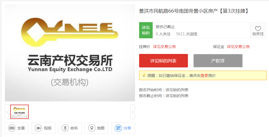
Task: Click the grey 产权贷 button
Action: (x=218, y=61)
